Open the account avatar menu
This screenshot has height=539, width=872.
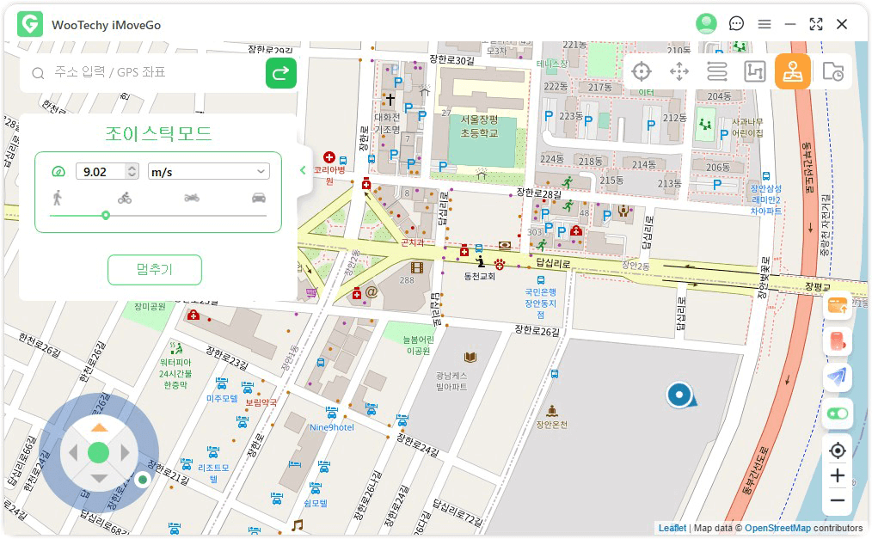click(706, 23)
